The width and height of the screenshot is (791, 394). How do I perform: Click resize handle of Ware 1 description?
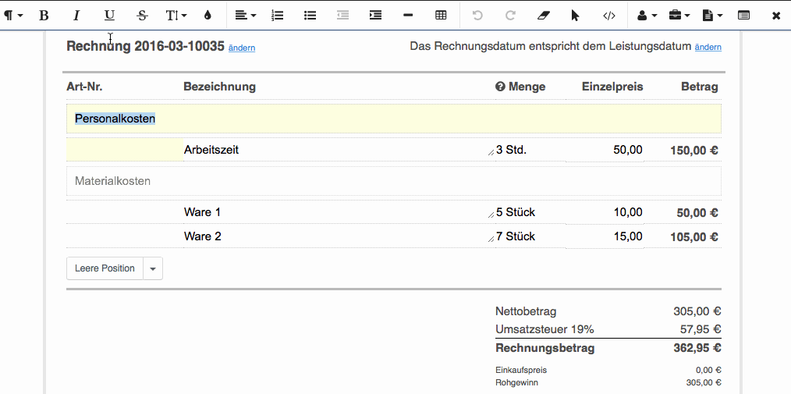click(x=491, y=215)
